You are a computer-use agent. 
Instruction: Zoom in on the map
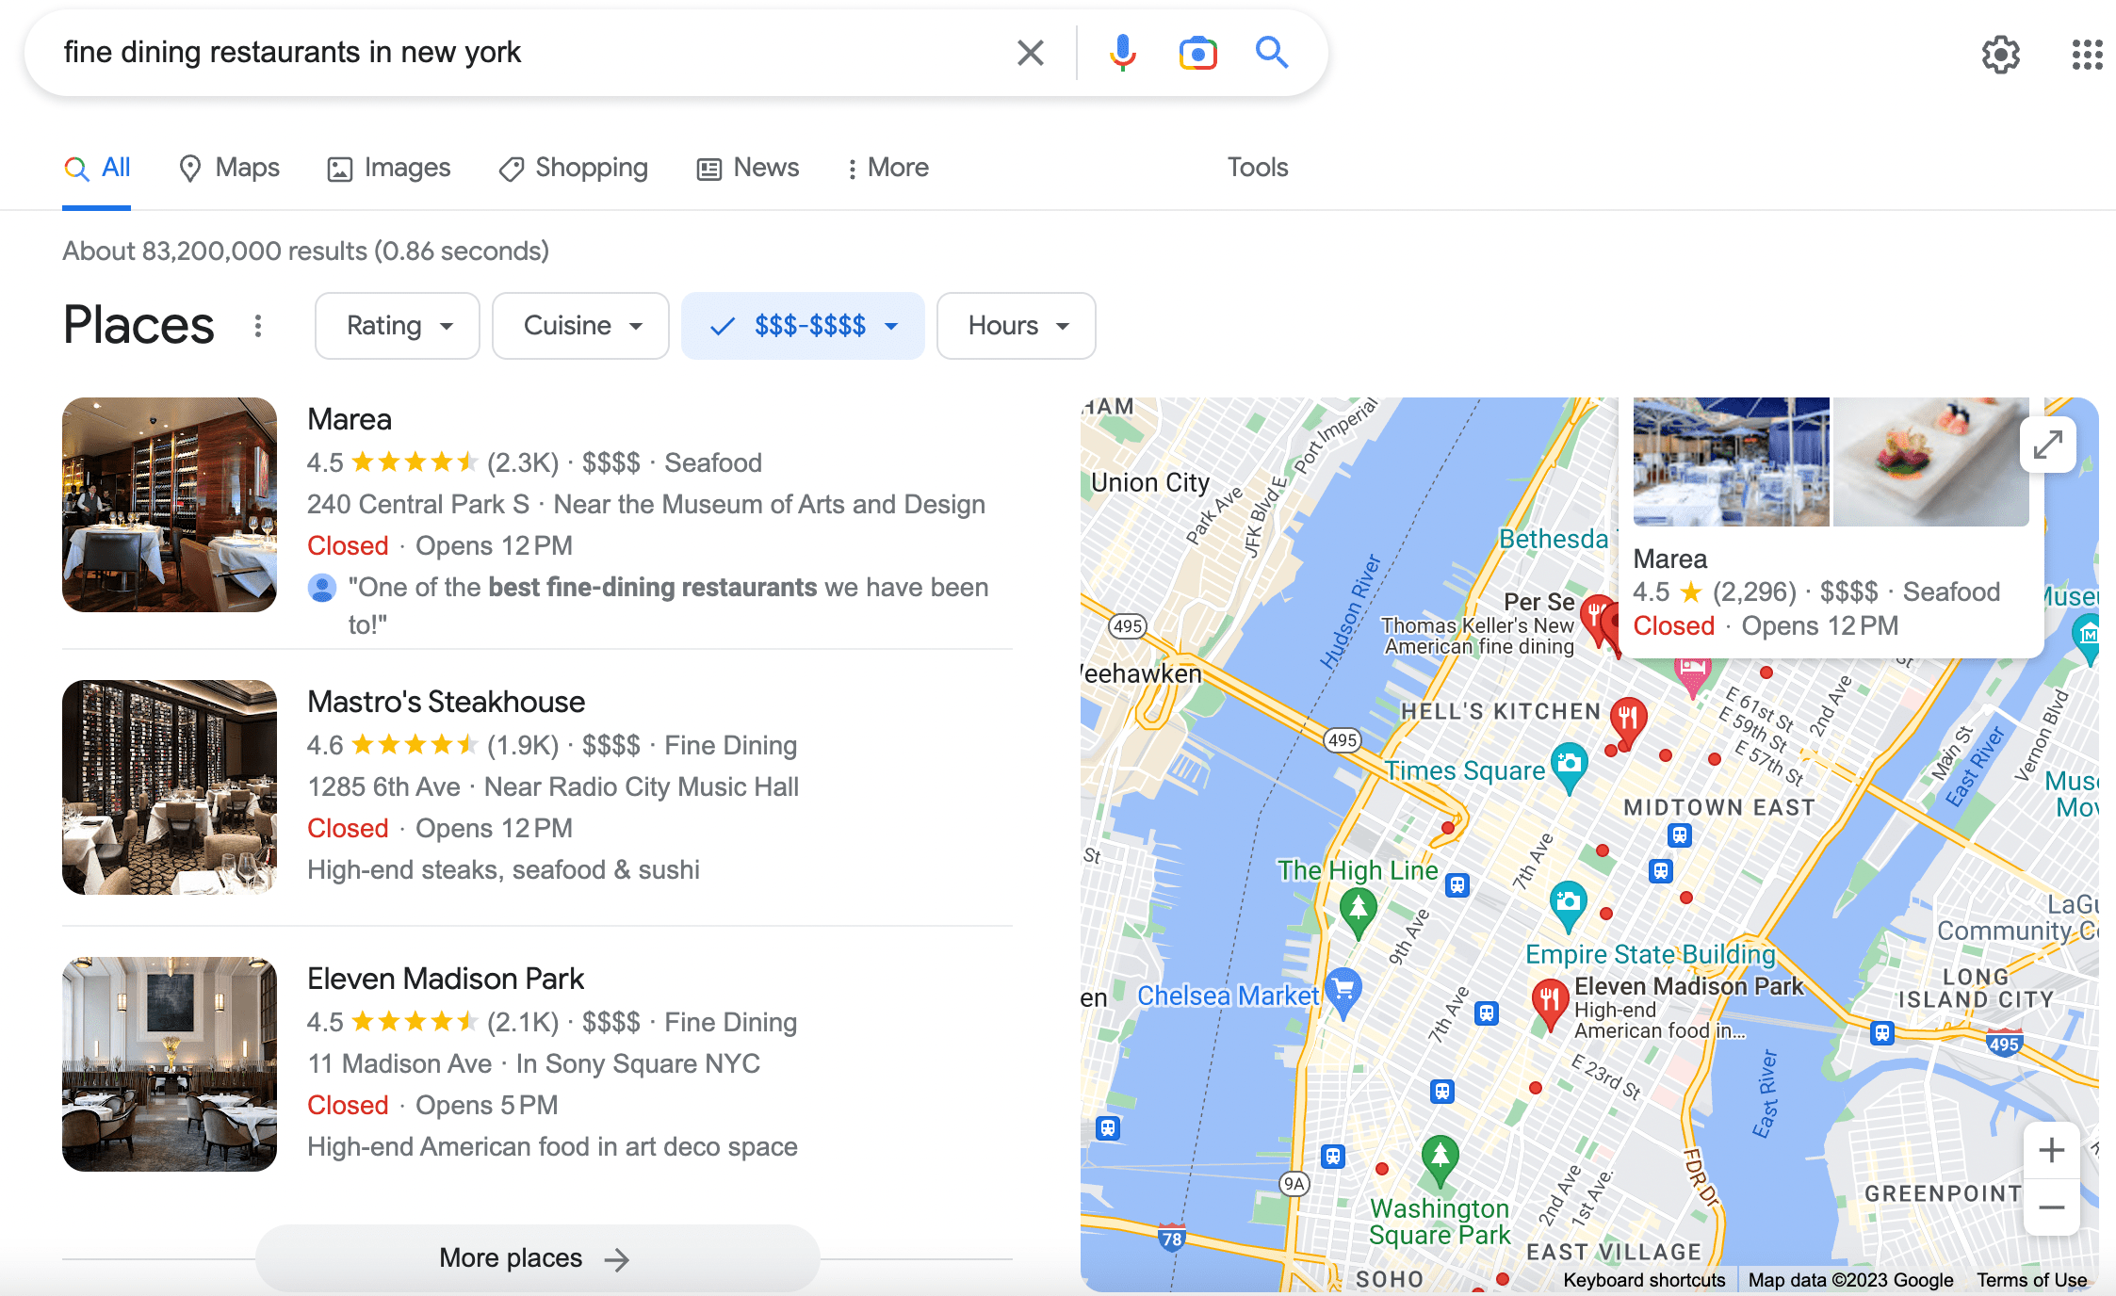2051,1150
